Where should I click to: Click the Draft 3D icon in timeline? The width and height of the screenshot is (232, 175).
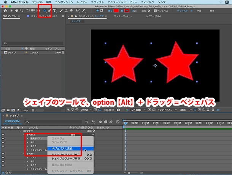(94, 122)
